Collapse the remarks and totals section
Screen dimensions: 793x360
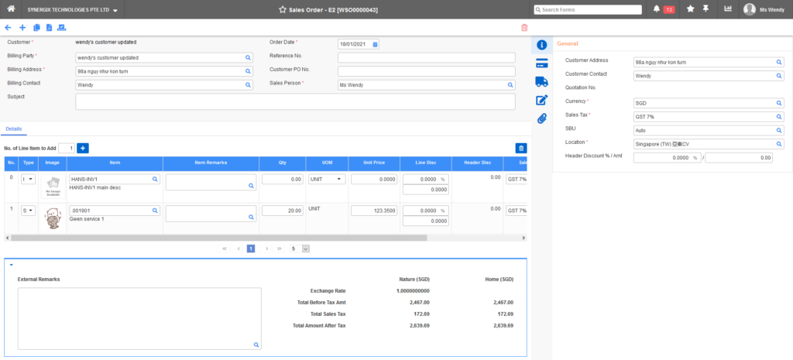coord(11,265)
